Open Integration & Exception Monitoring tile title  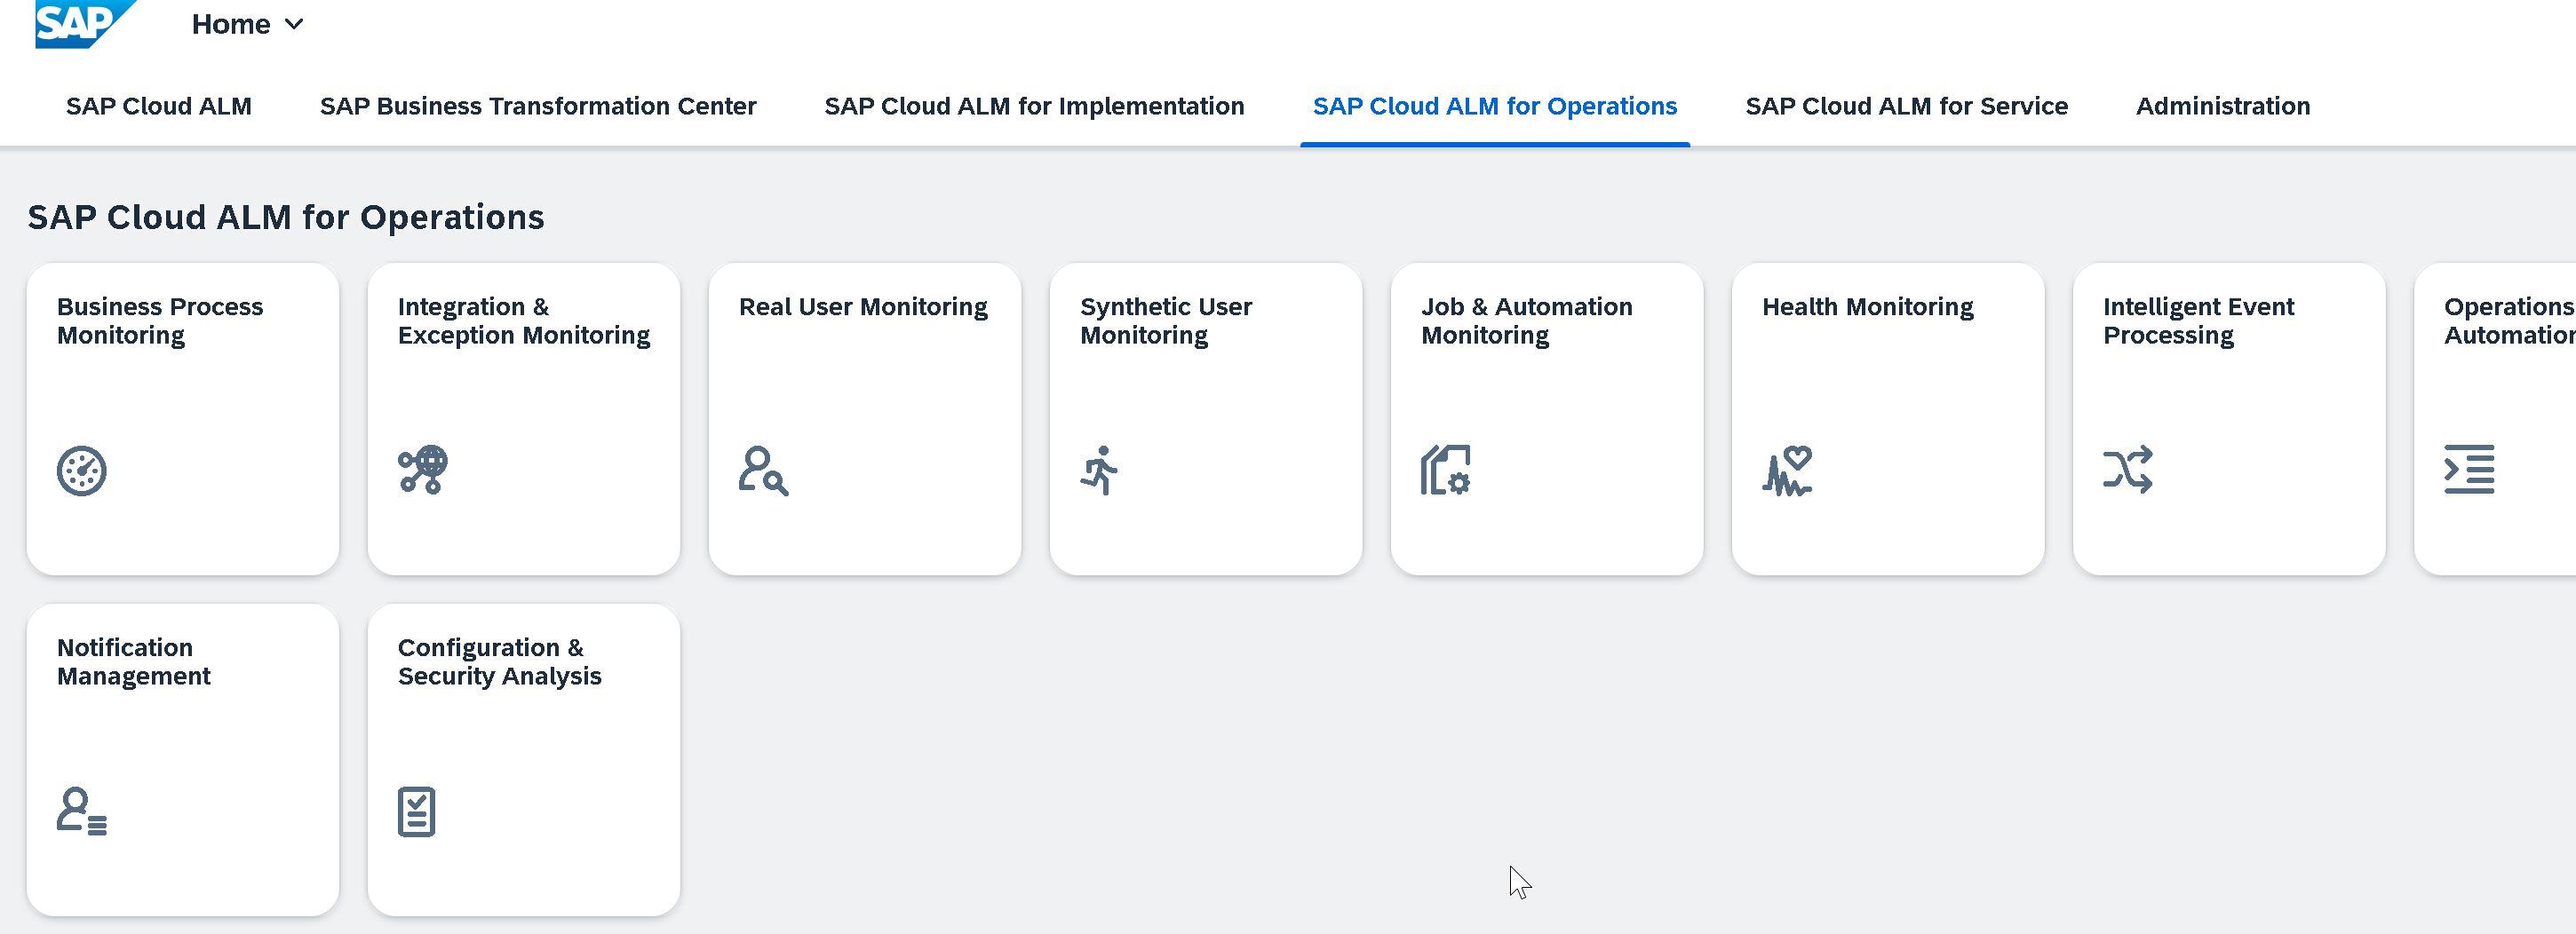[x=524, y=321]
